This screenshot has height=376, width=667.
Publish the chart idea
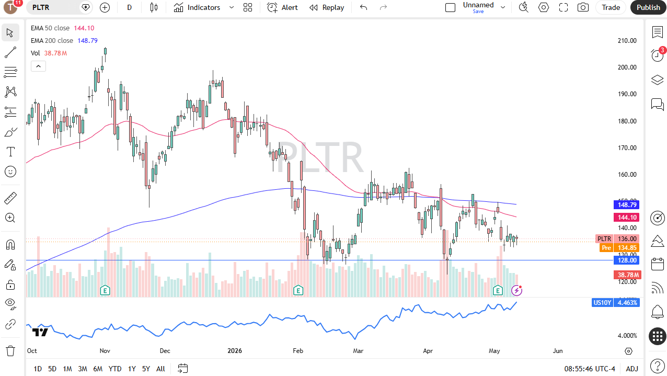(x=649, y=7)
